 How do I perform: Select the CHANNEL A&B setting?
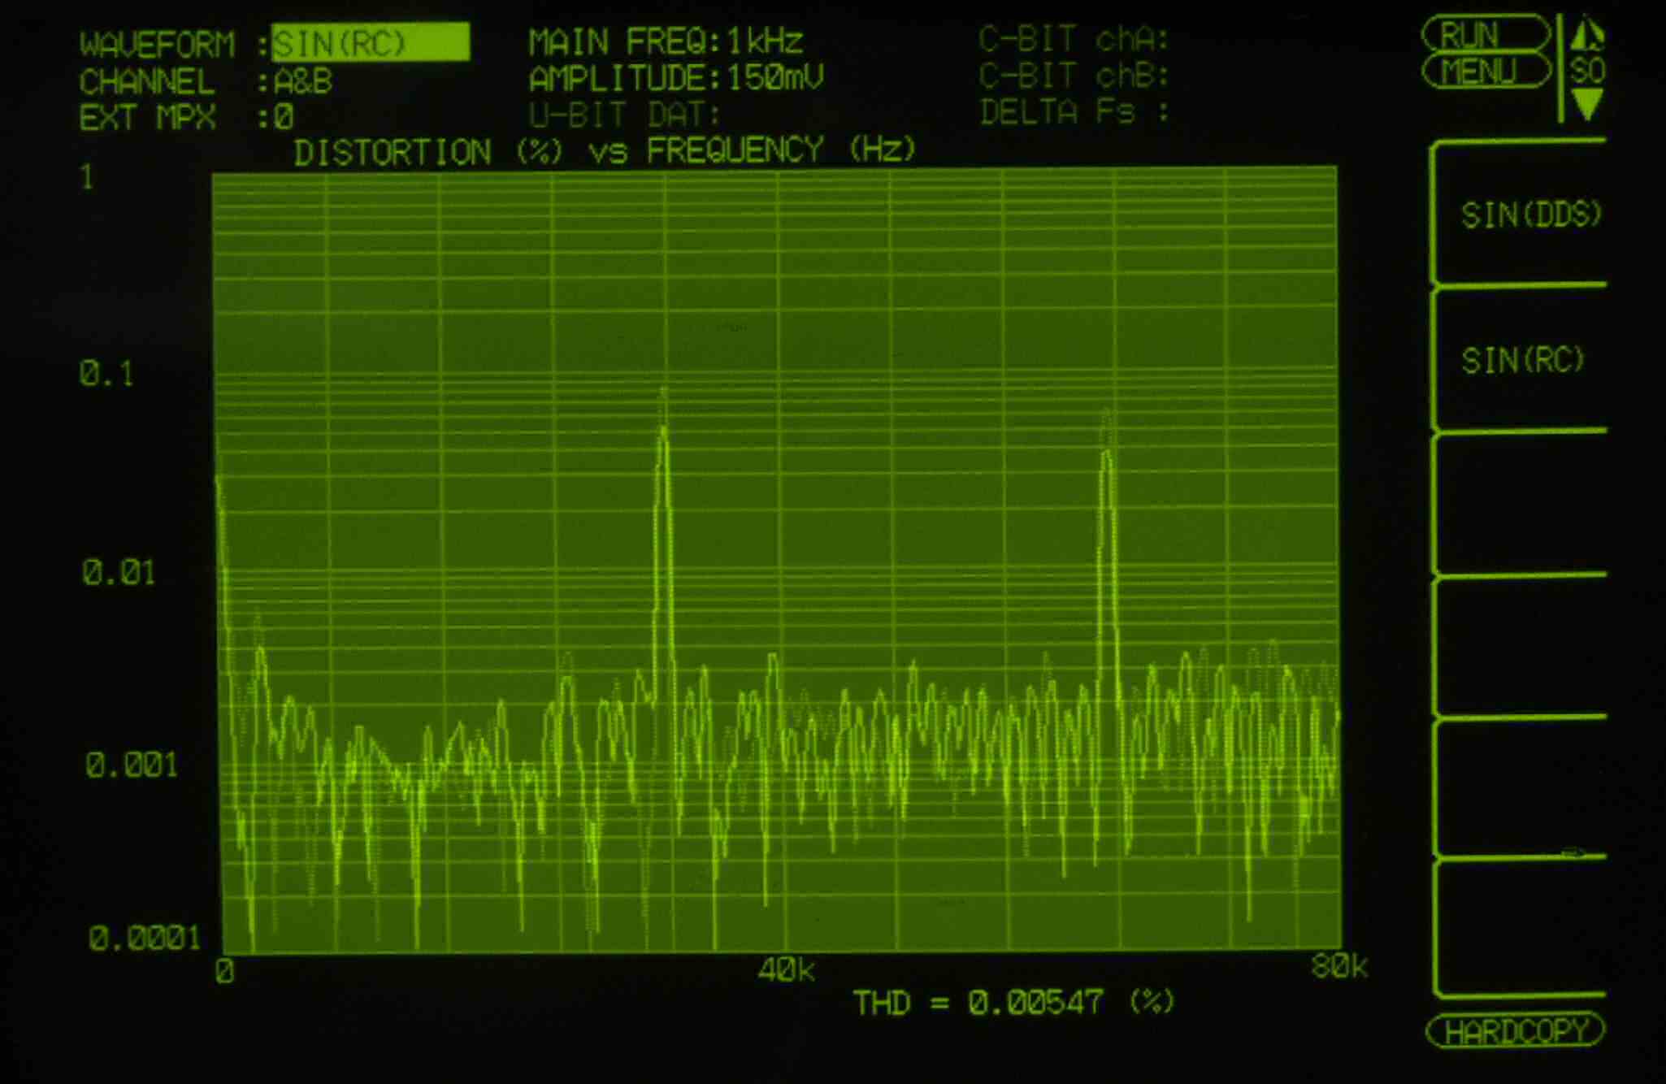tap(302, 81)
